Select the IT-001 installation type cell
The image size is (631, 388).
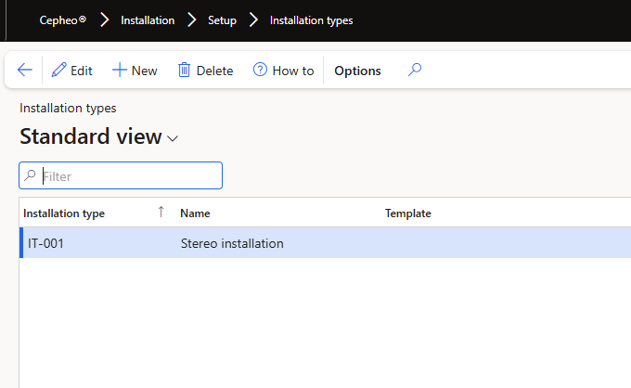[x=46, y=244]
